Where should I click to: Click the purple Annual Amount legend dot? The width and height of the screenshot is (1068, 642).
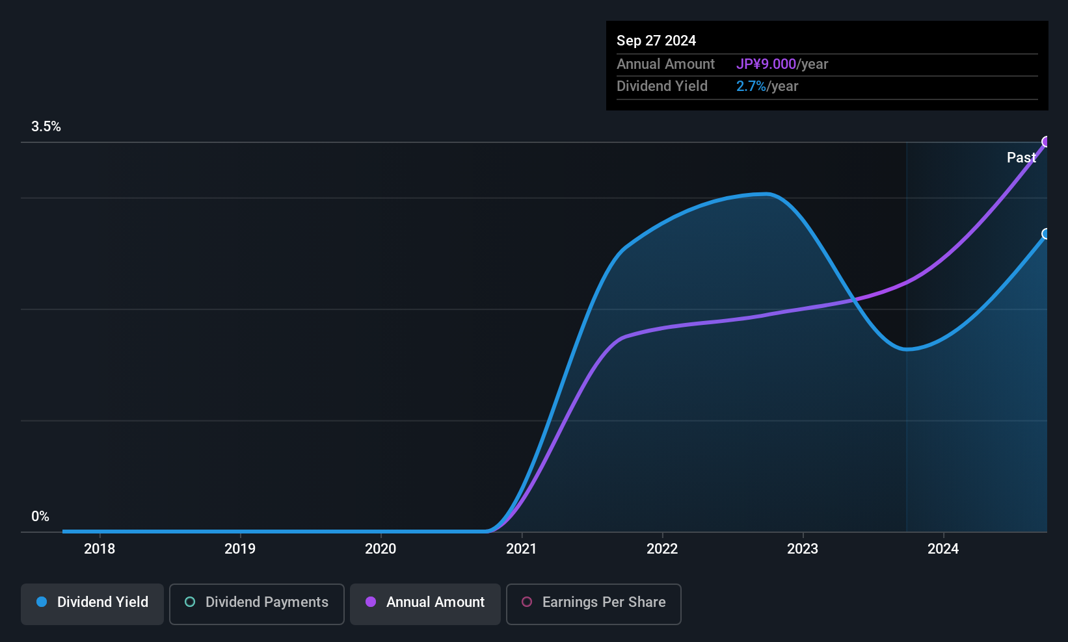coord(371,602)
